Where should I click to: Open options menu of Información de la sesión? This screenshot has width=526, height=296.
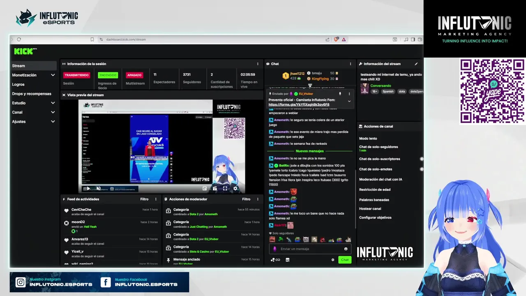(x=258, y=64)
